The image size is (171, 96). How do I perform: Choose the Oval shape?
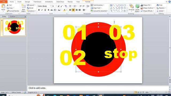[122, 5]
